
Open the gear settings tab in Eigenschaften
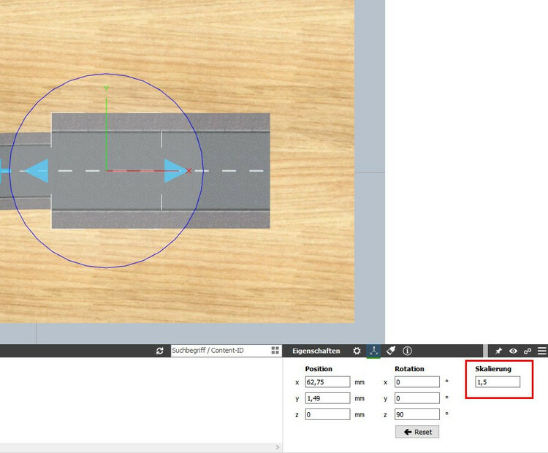pyautogui.click(x=357, y=351)
